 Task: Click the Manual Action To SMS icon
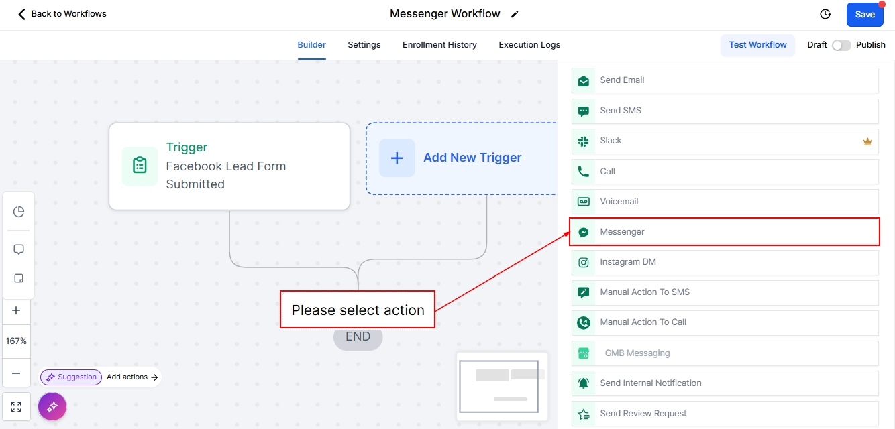coord(584,292)
